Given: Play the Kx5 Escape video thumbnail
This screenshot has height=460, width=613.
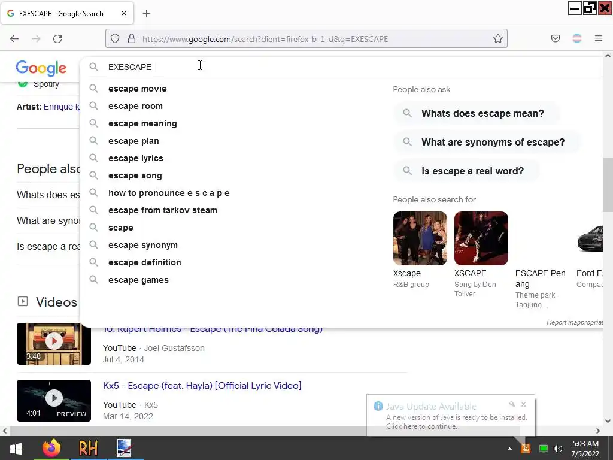Looking at the screenshot, I should click(54, 401).
